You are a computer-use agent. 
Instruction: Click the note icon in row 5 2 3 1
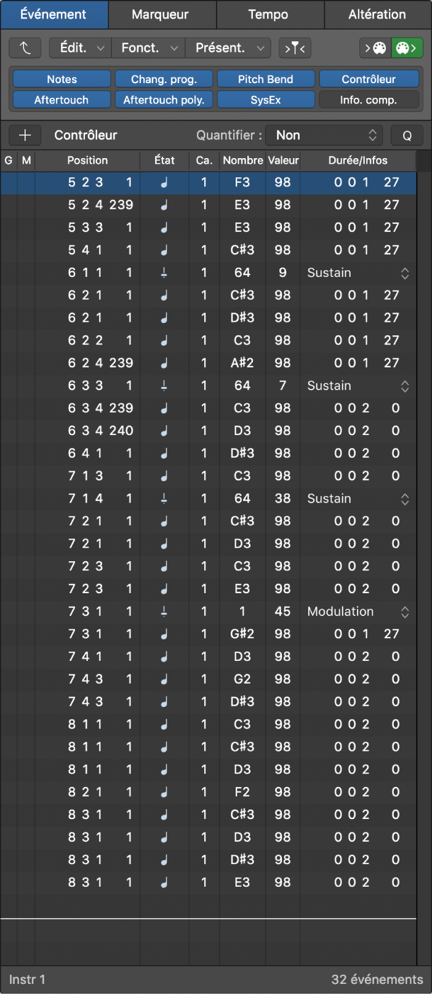164,182
